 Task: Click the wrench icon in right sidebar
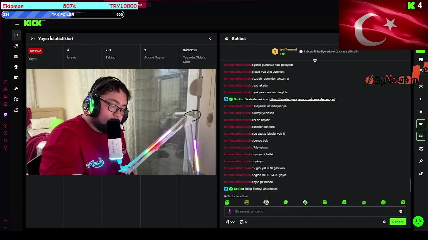click(x=421, y=161)
